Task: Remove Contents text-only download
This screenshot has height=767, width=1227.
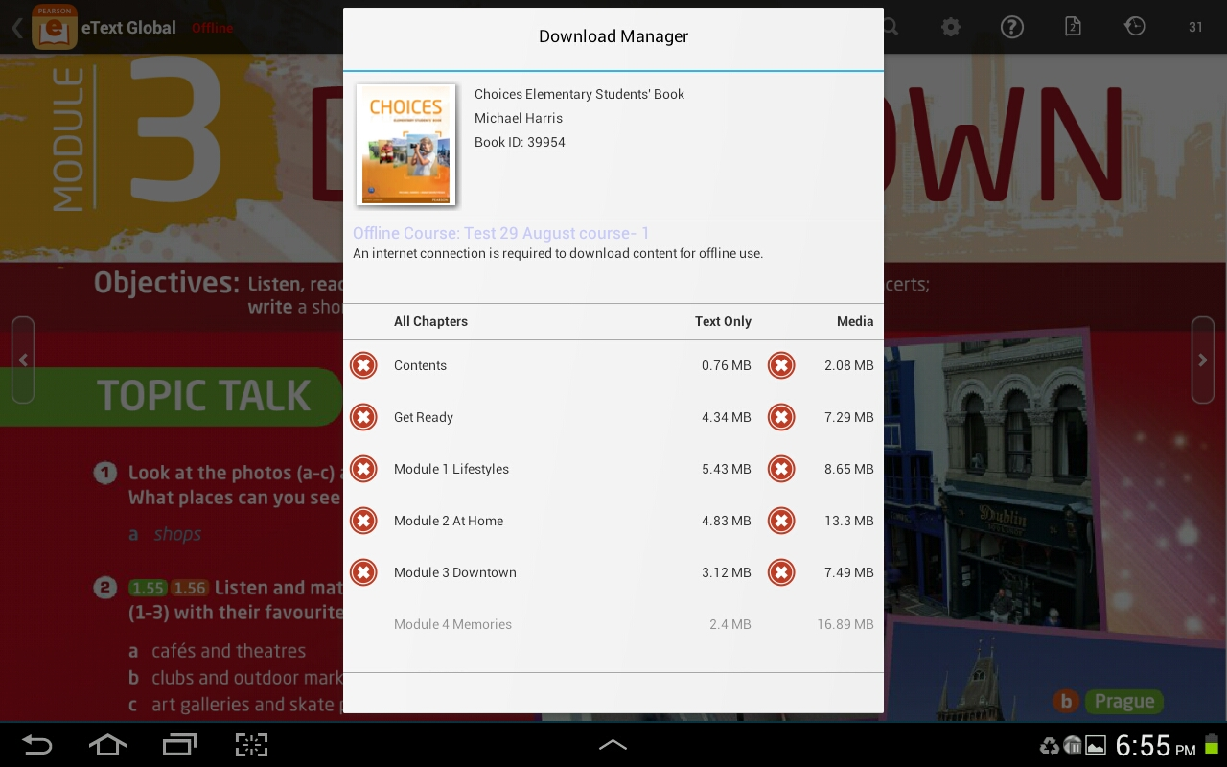Action: click(x=363, y=365)
